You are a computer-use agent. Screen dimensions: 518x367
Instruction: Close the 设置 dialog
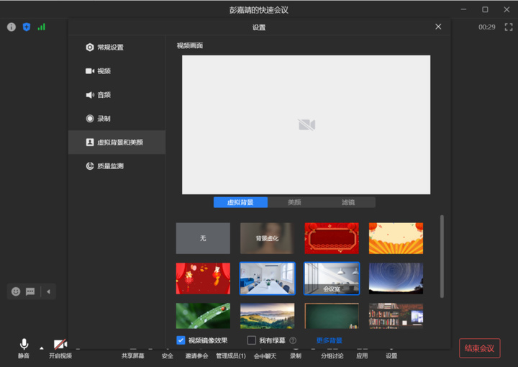(438, 27)
